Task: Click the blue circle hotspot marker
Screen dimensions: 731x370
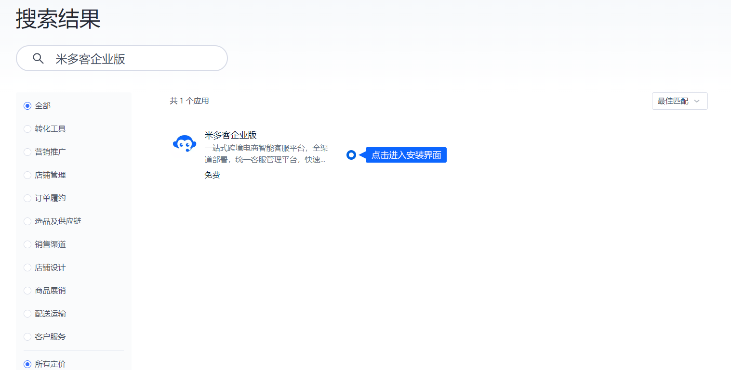Action: click(351, 155)
